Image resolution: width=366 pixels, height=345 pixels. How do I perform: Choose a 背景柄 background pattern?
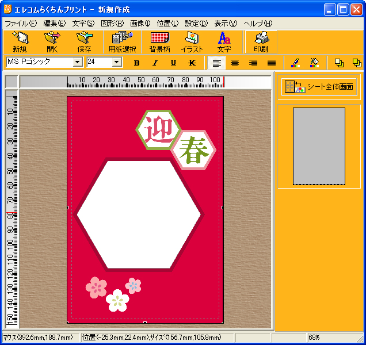160,42
